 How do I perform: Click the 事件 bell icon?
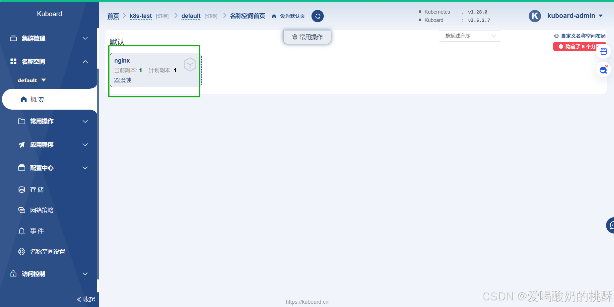(22, 231)
